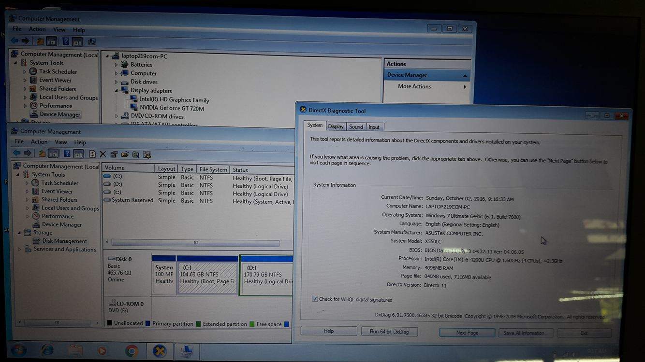Viewport: 645px width, 362px height.
Task: Expand More Actions arrow in Actions pane
Action: pos(465,87)
